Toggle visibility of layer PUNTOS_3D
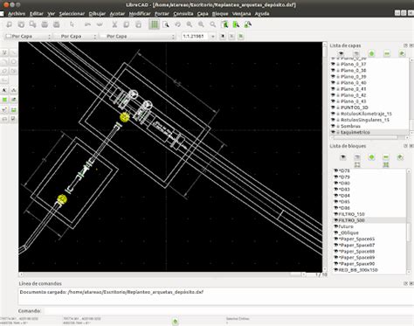This screenshot has height=326, width=414. click(x=333, y=108)
